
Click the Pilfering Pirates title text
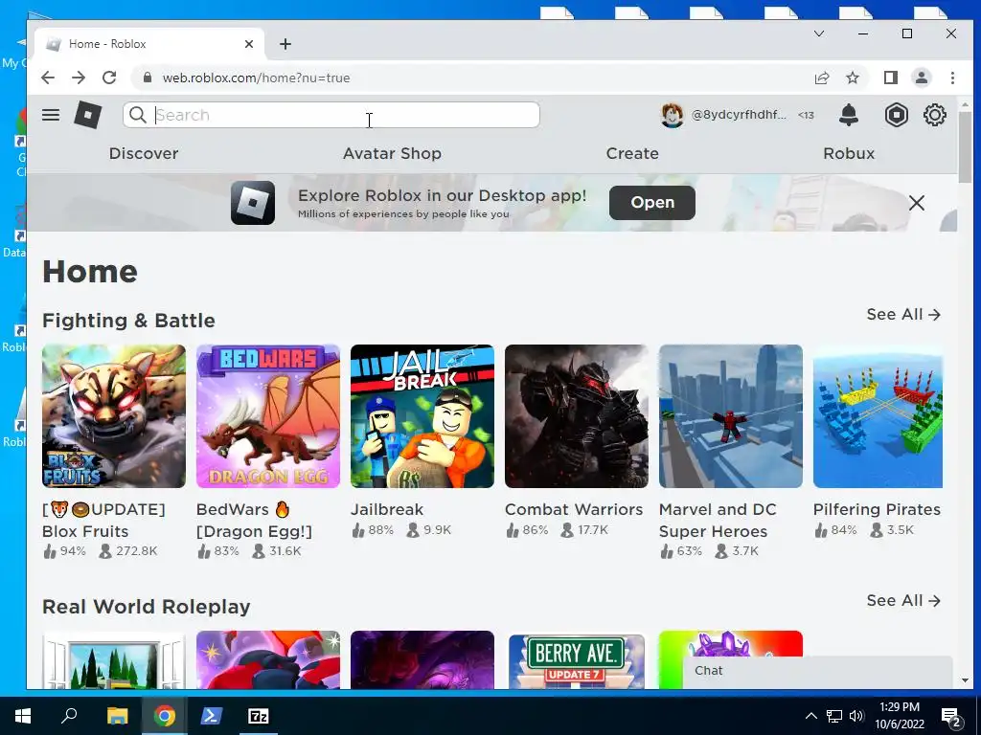(878, 509)
